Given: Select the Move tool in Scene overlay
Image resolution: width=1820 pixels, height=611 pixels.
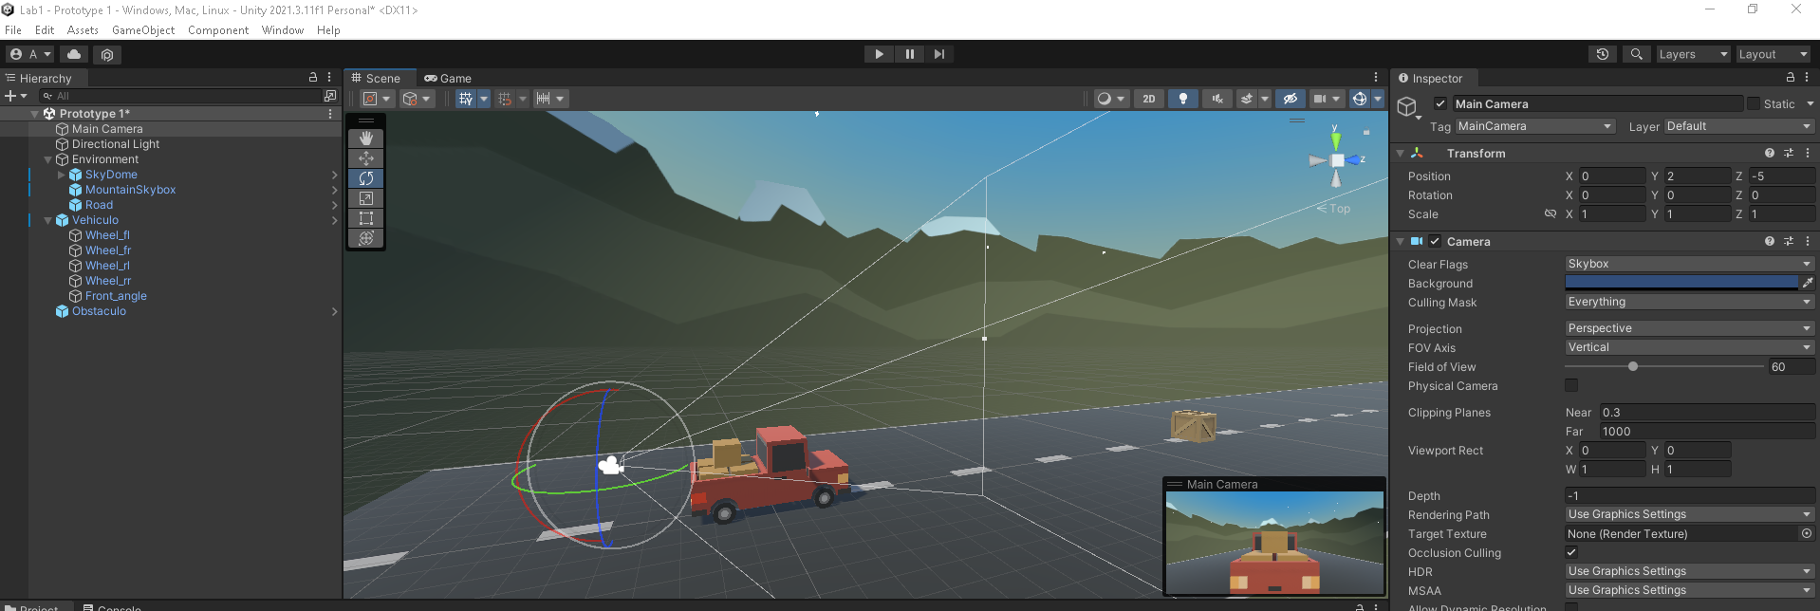Looking at the screenshot, I should (x=366, y=158).
